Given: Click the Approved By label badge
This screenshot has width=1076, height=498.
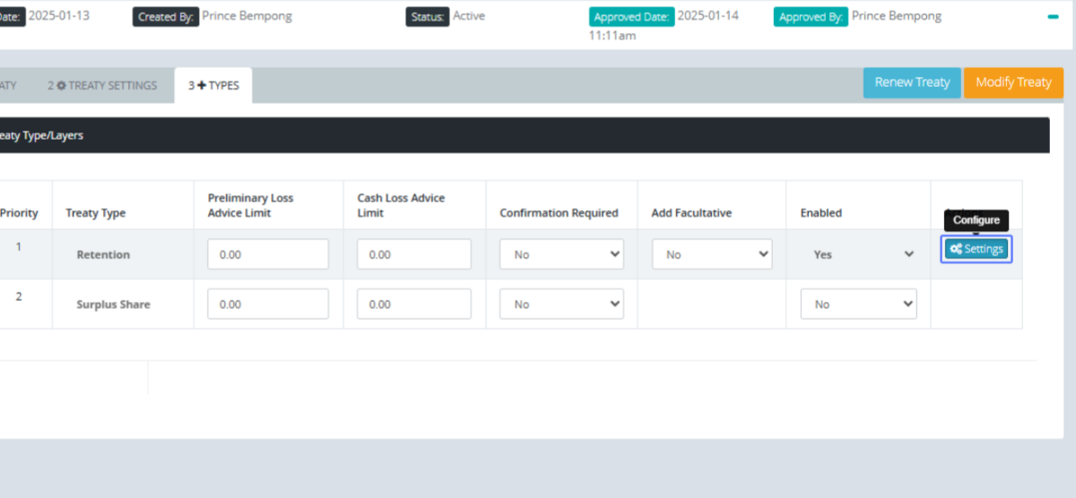Looking at the screenshot, I should tap(811, 17).
